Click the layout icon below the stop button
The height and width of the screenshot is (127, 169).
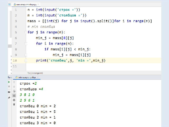9,92
